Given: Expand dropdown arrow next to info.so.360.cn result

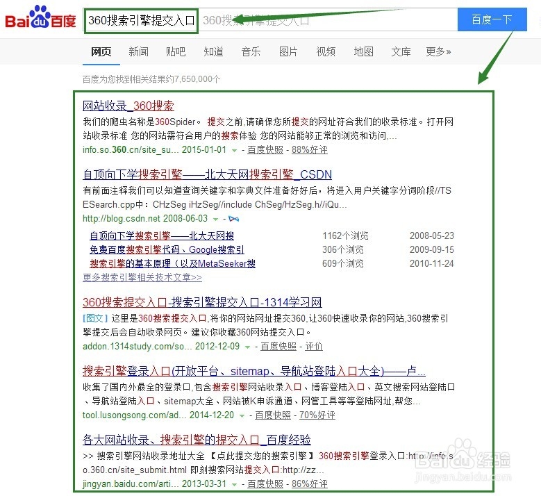Looking at the screenshot, I should [x=234, y=151].
